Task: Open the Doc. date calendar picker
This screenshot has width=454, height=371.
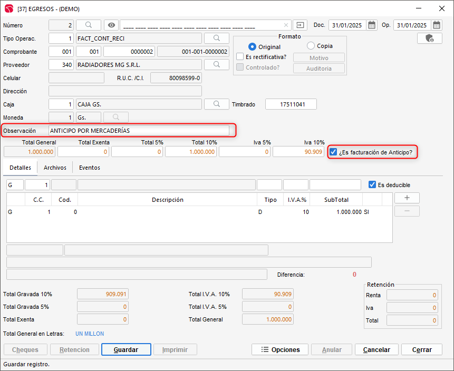Action: coord(372,25)
